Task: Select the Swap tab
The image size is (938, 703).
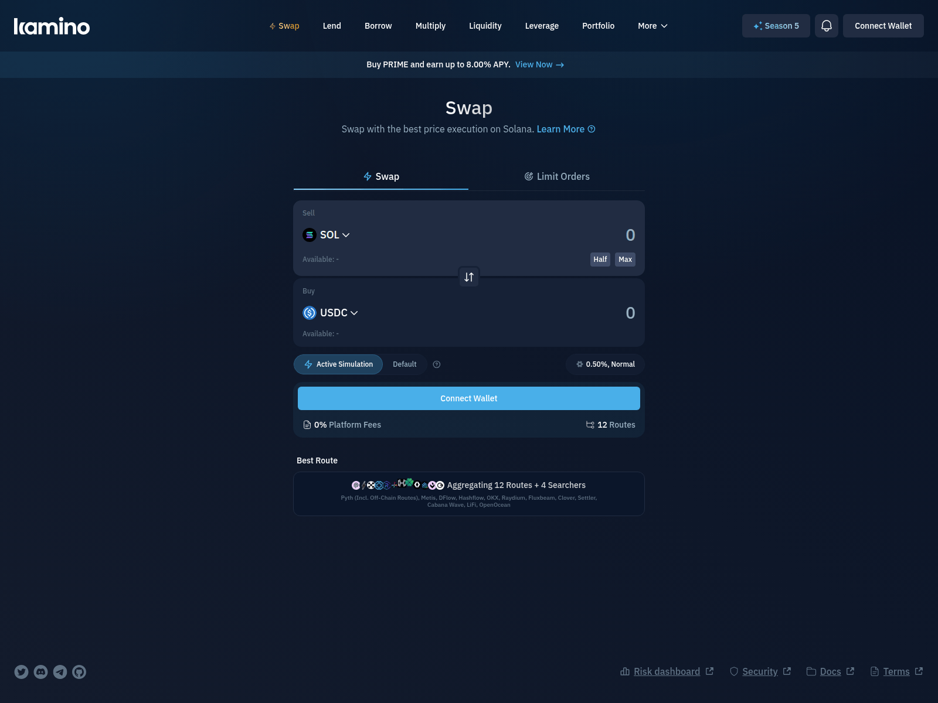Action: [381, 176]
